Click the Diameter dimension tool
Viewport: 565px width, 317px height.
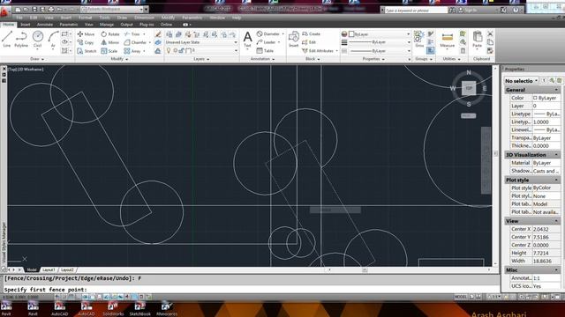click(268, 33)
